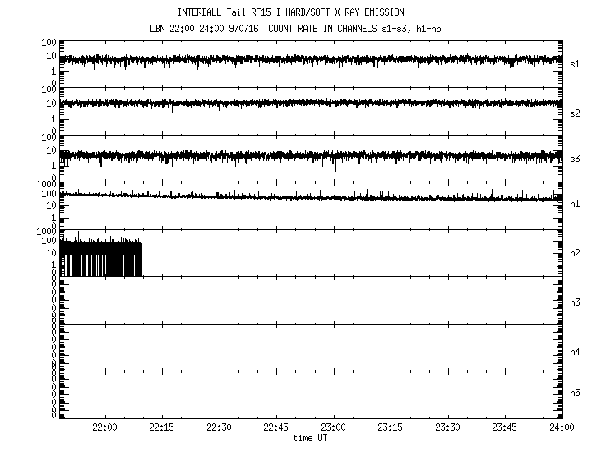Click the LBN count rate subtitle line

(290, 27)
